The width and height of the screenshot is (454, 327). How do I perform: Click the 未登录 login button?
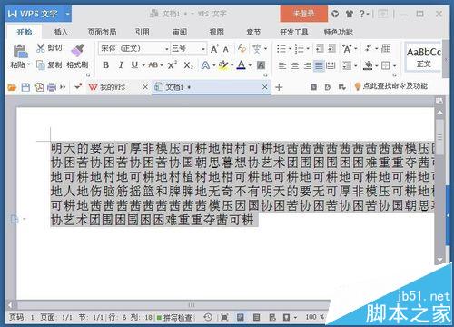pos(303,14)
